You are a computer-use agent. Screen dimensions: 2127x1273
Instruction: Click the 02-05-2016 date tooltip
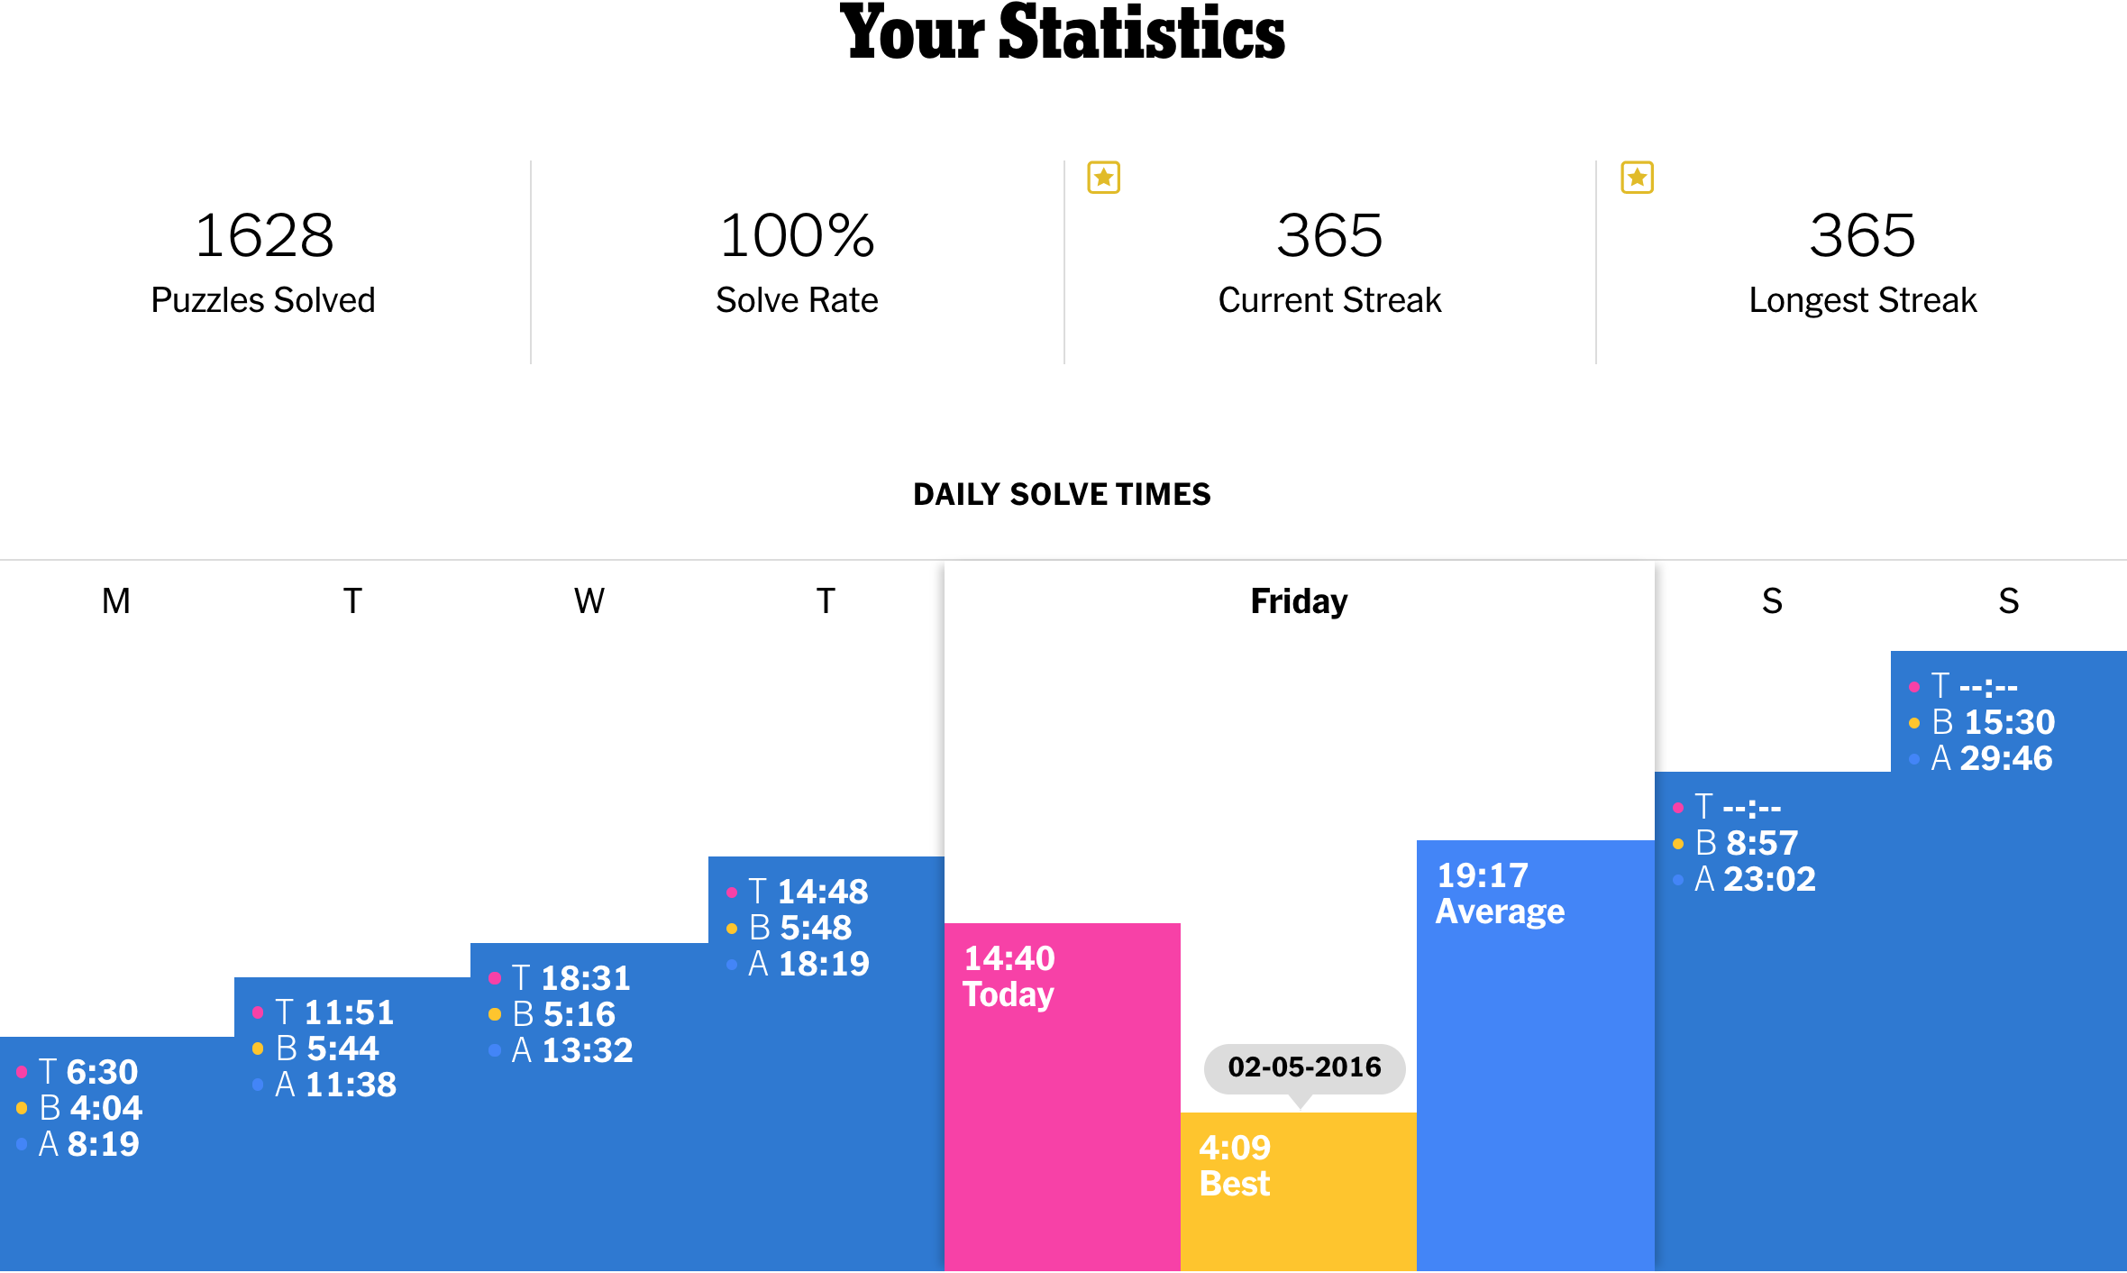point(1304,1067)
